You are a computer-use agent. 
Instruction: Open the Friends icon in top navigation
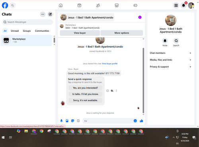click(98, 6)
